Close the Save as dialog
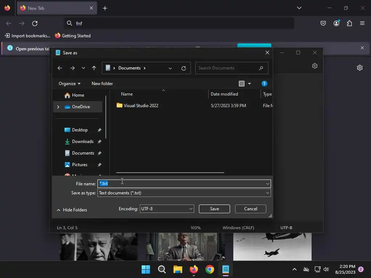 point(267,52)
